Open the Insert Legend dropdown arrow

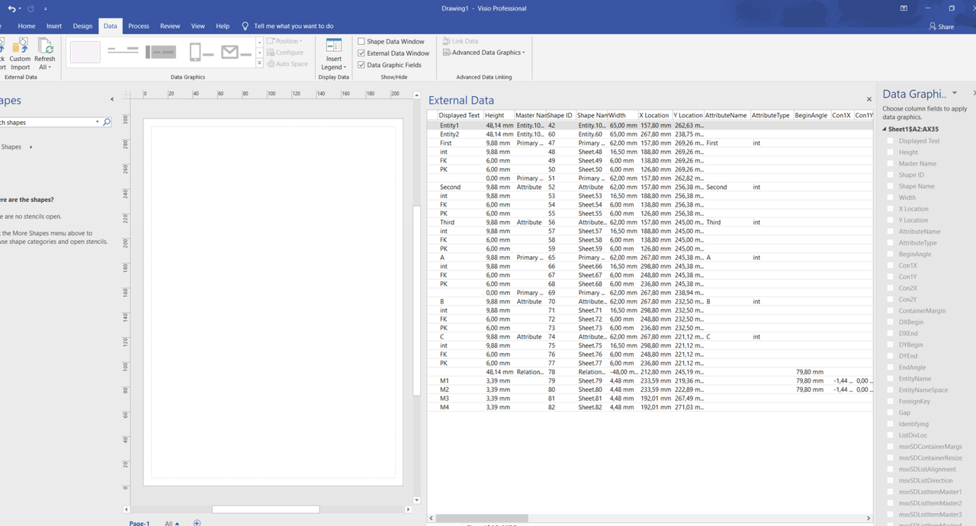tap(345, 67)
